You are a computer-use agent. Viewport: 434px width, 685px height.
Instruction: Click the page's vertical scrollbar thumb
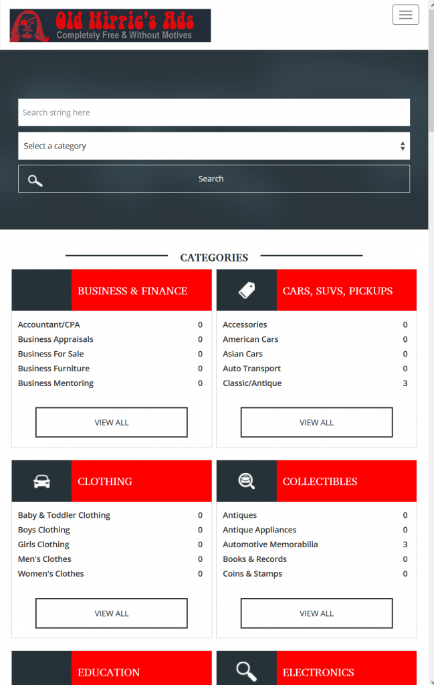[431, 70]
